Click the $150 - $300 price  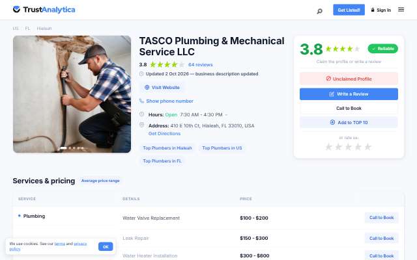tap(253, 239)
